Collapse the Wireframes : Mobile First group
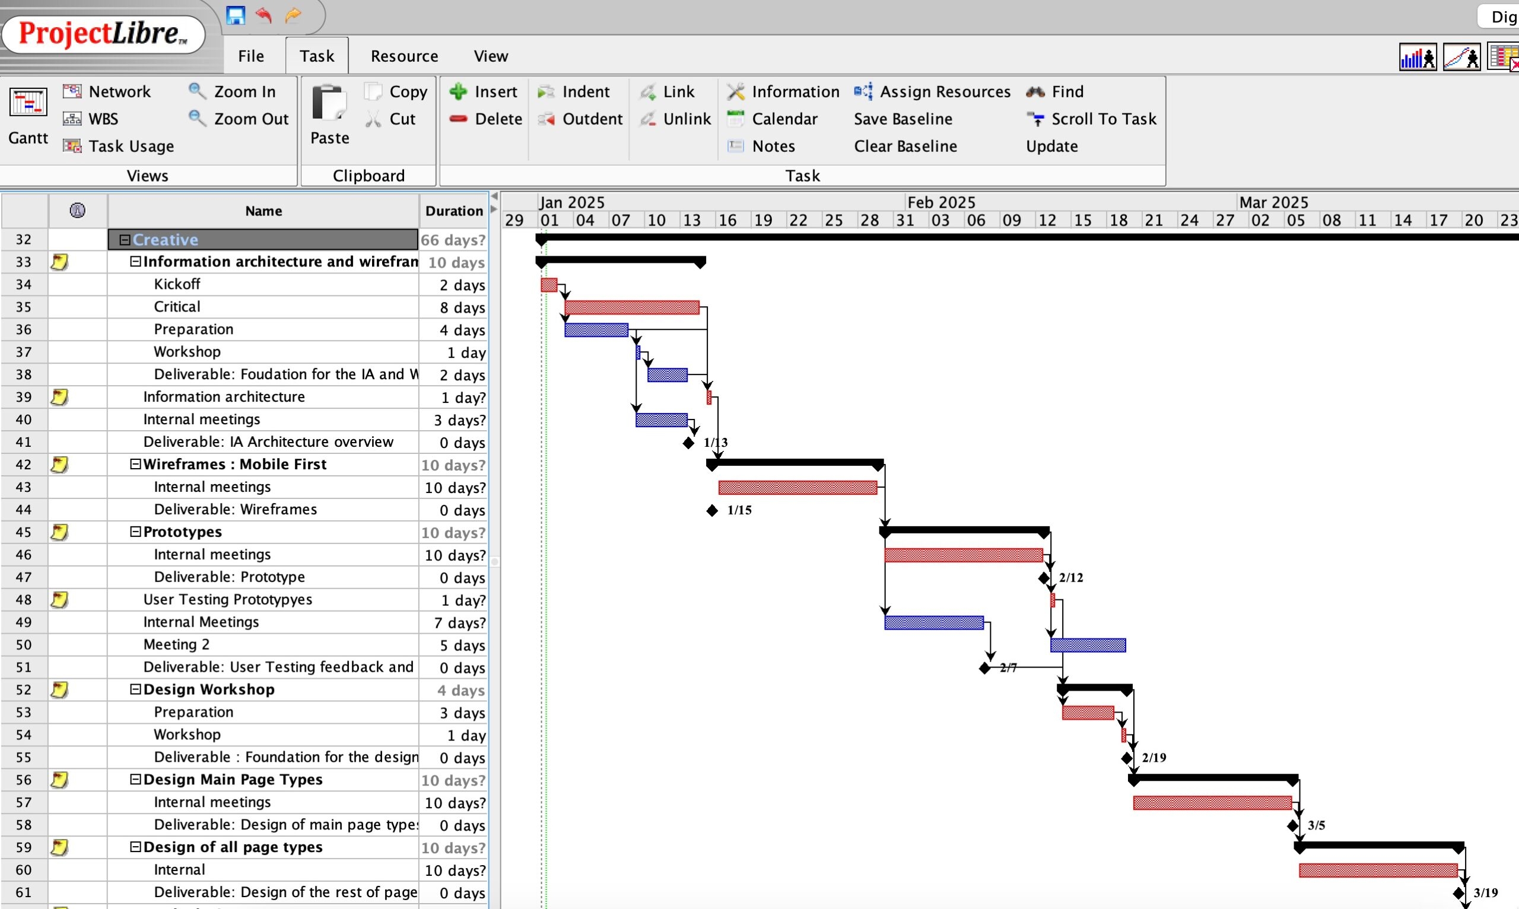The height and width of the screenshot is (909, 1519). click(135, 465)
